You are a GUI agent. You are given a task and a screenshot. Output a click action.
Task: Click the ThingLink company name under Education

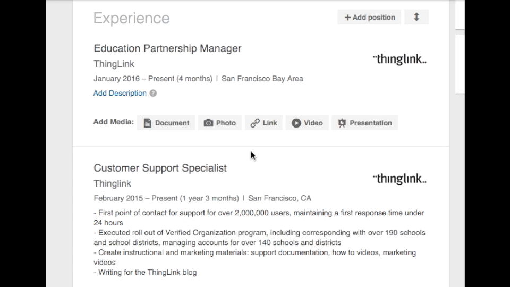114,64
